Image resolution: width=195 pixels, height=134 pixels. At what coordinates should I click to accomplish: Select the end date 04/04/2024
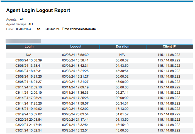click(52, 29)
